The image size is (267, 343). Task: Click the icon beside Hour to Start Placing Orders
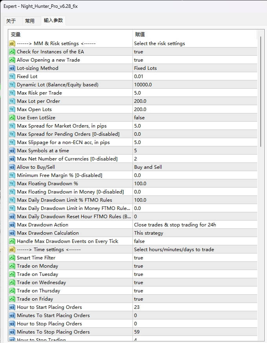(x=12, y=307)
